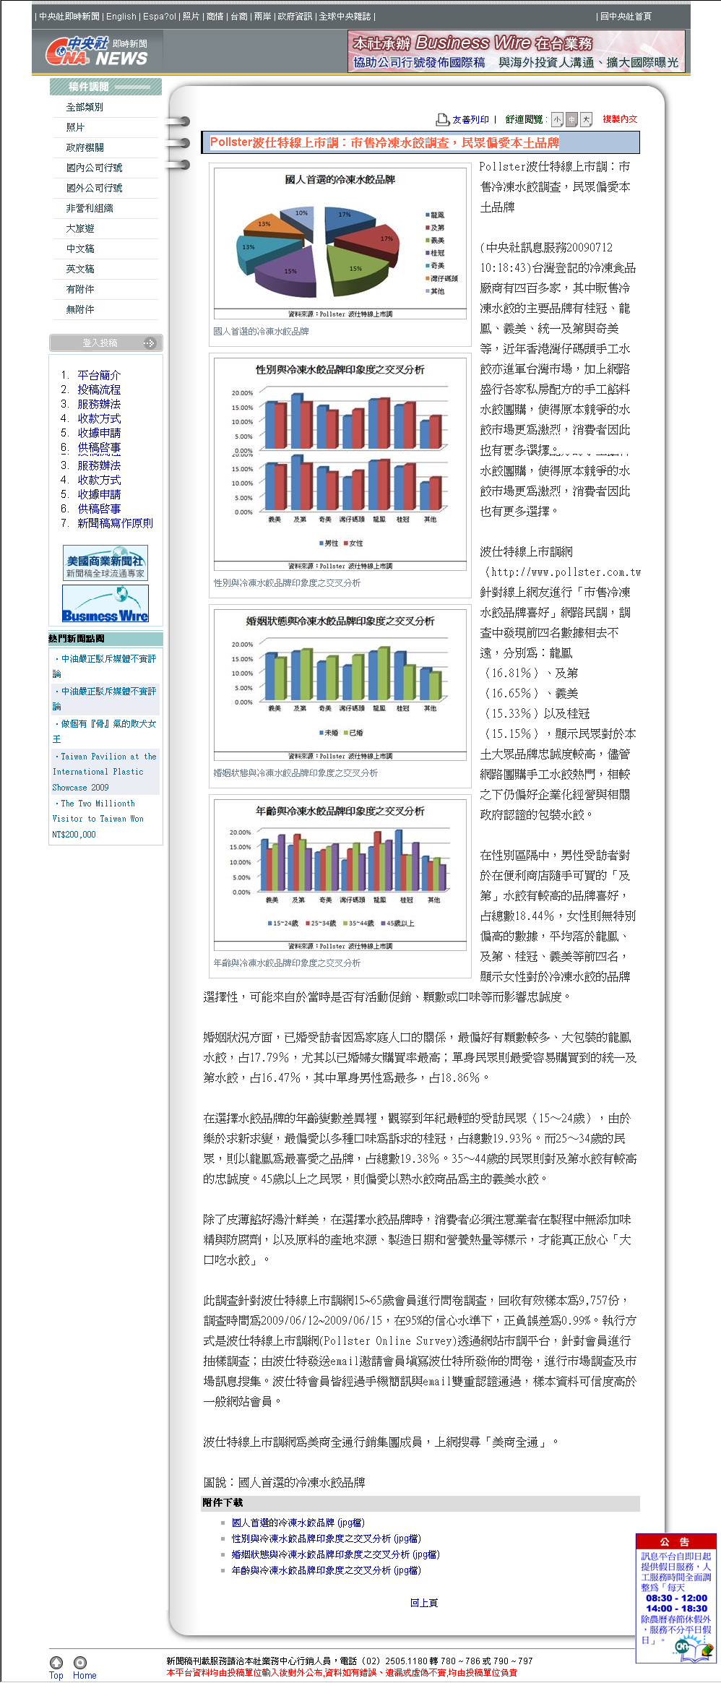Viewport: 721px width, 1683px height.
Task: Open the 年齡 cross-analysis bar chart image
Action: coord(340,875)
